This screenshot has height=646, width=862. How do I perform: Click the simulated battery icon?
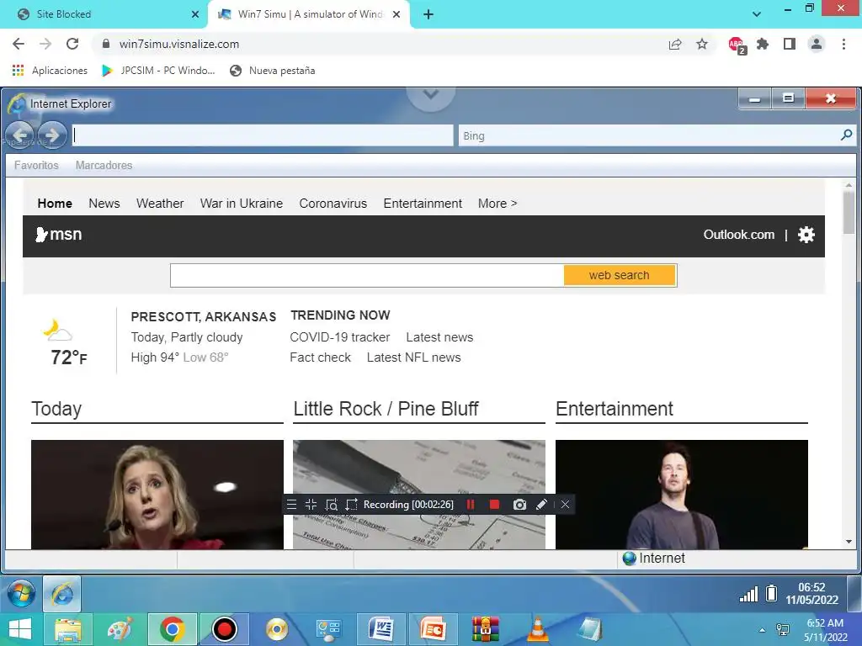(771, 593)
